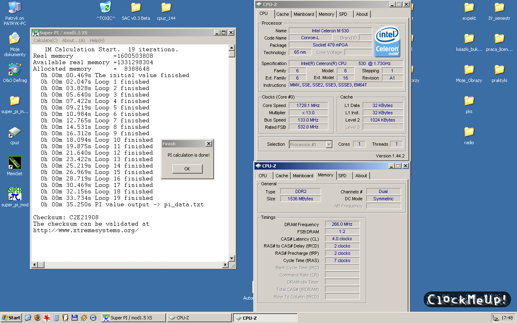Image resolution: width=517 pixels, height=323 pixels.
Task: Select the super_pi_mod desktop shortcut
Action: pyautogui.click(x=15, y=197)
